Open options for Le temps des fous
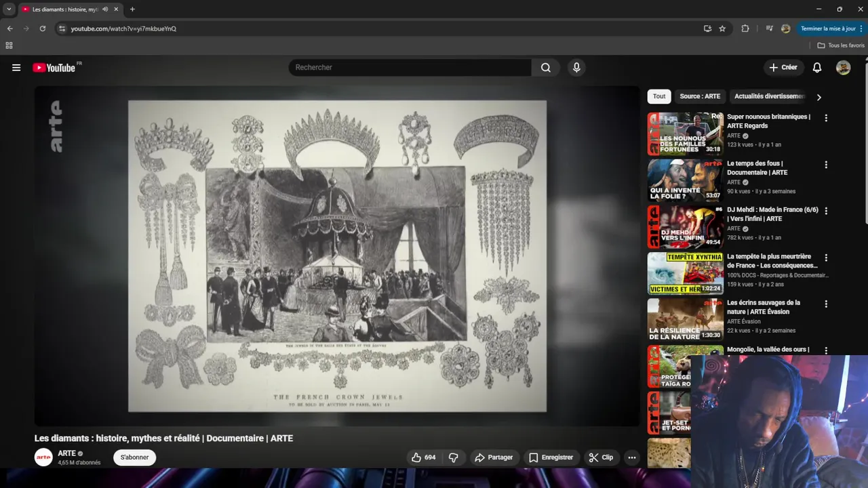 pyautogui.click(x=826, y=165)
